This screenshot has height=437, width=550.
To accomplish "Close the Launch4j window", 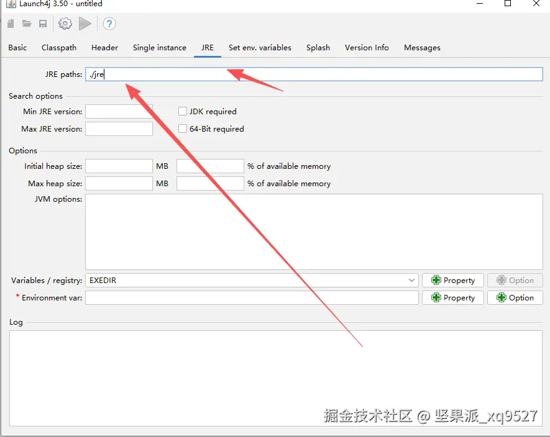I will (536, 4).
